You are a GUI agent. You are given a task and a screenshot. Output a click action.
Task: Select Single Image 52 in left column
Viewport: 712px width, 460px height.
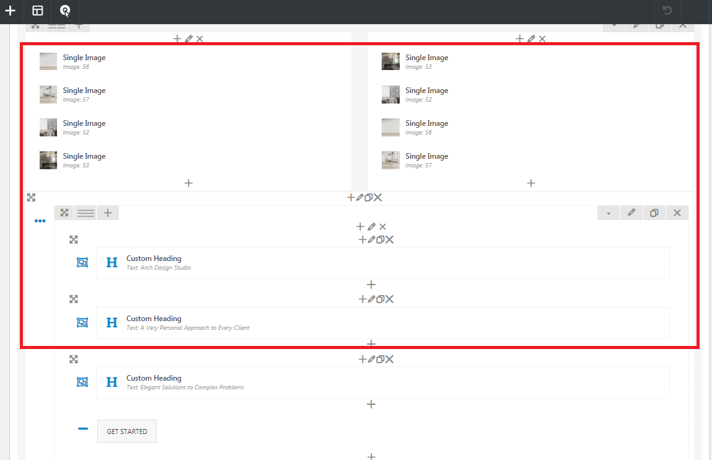[188, 127]
